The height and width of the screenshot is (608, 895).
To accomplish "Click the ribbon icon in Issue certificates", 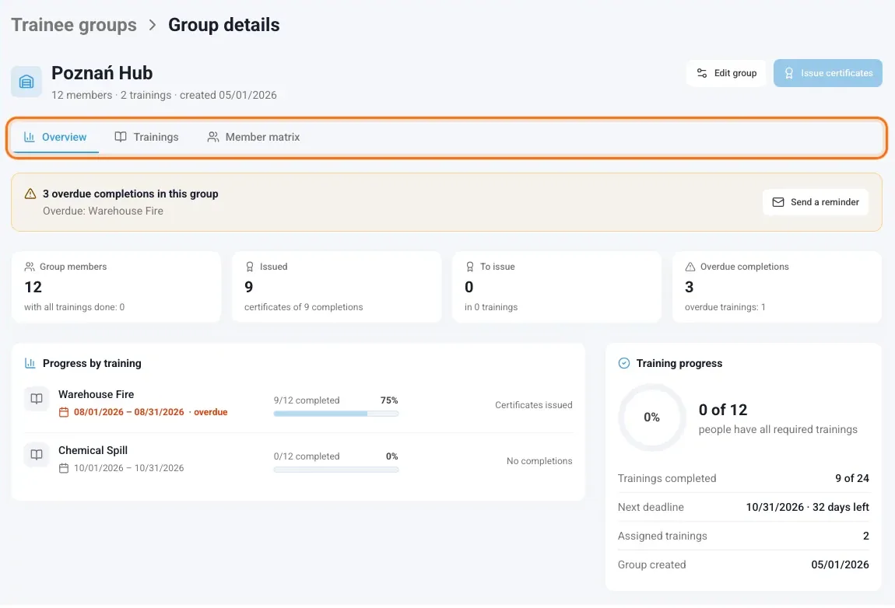I will click(789, 73).
